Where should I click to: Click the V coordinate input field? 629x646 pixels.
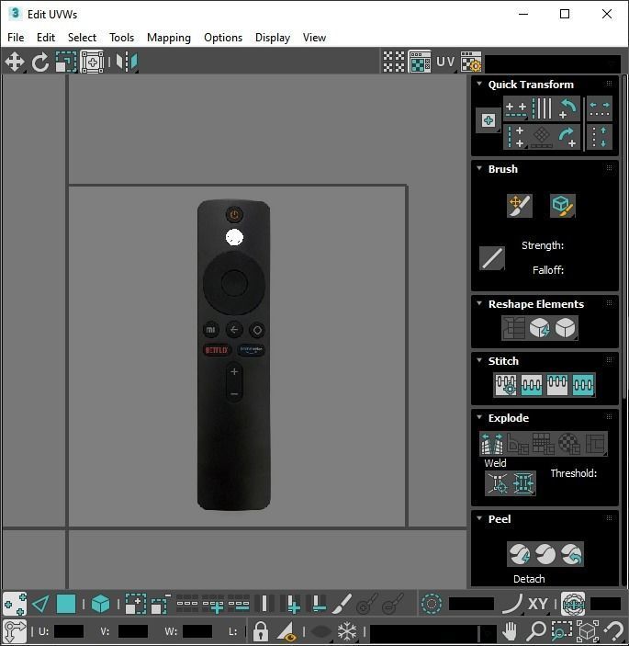133,631
